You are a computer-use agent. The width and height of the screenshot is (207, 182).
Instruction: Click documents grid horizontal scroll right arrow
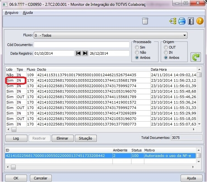[x=194, y=130]
